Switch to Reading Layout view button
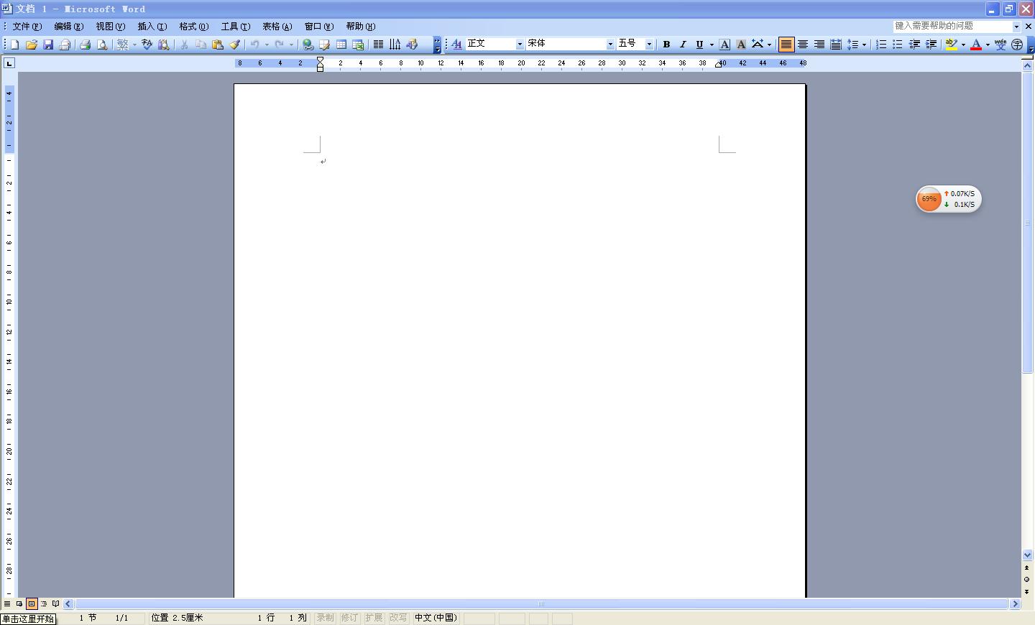This screenshot has height=625, width=1035. click(x=56, y=603)
